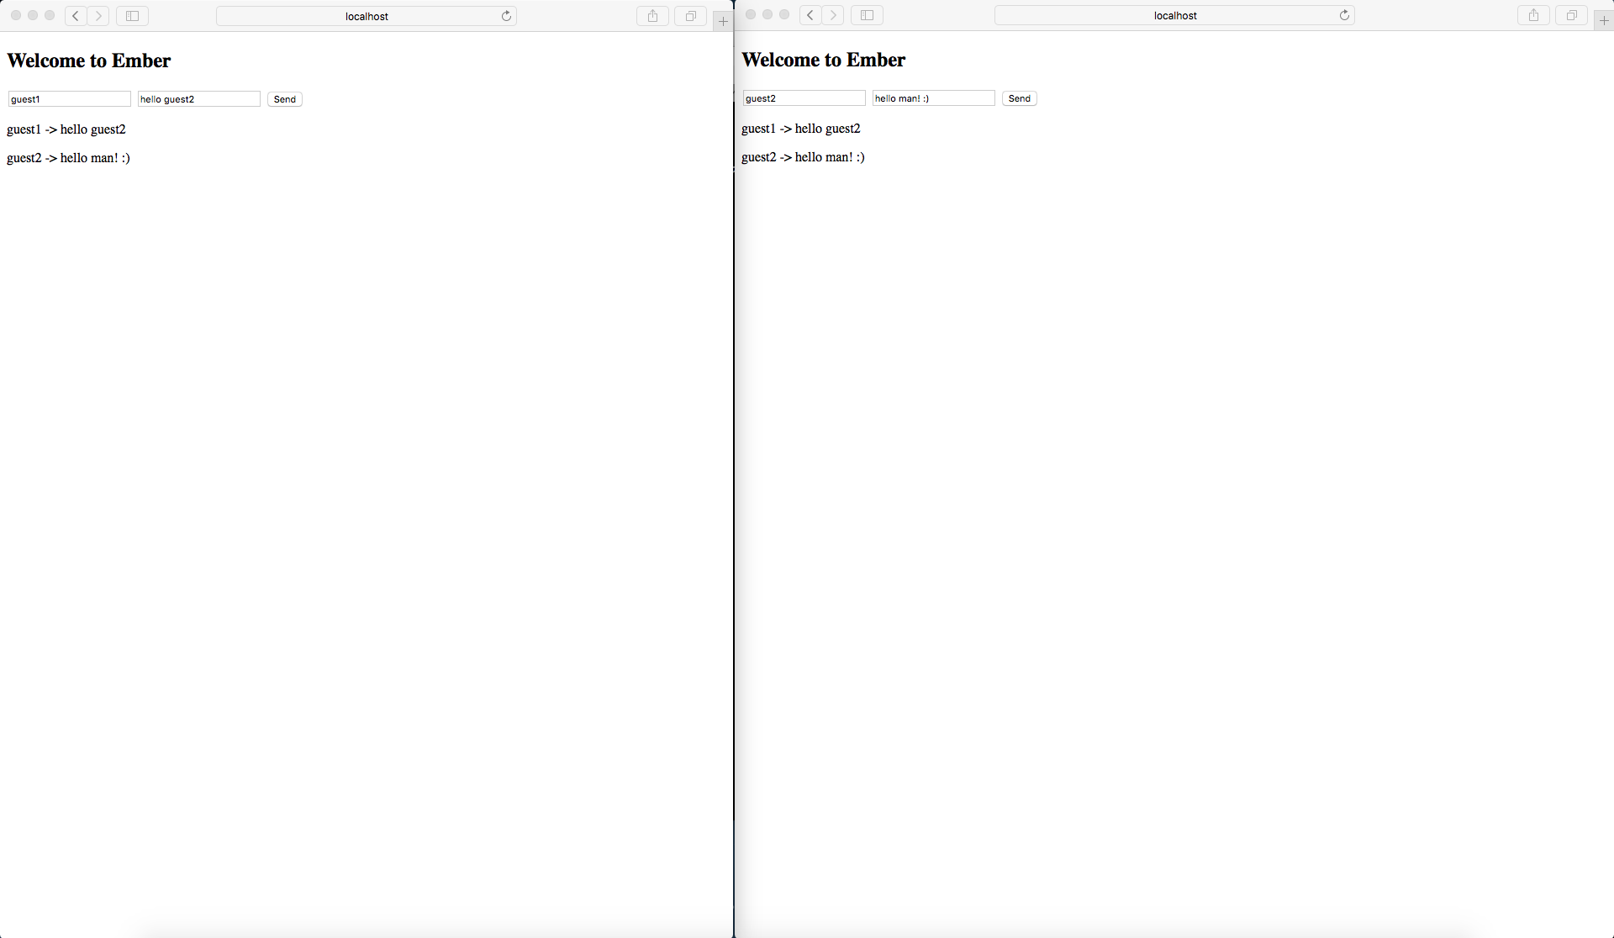Focus the guest2 username field
1614x938 pixels.
pyautogui.click(x=804, y=98)
